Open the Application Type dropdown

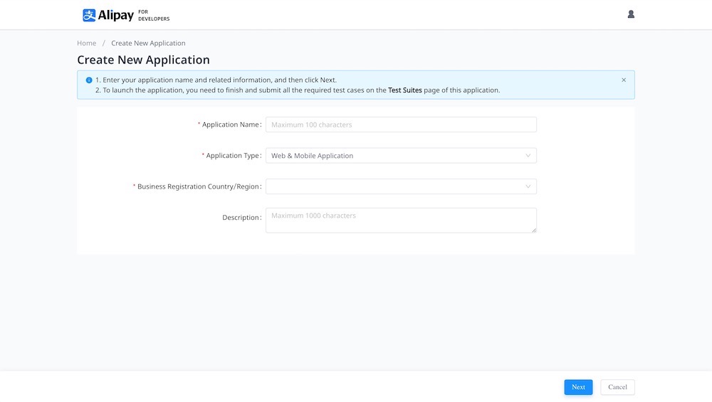click(395, 156)
